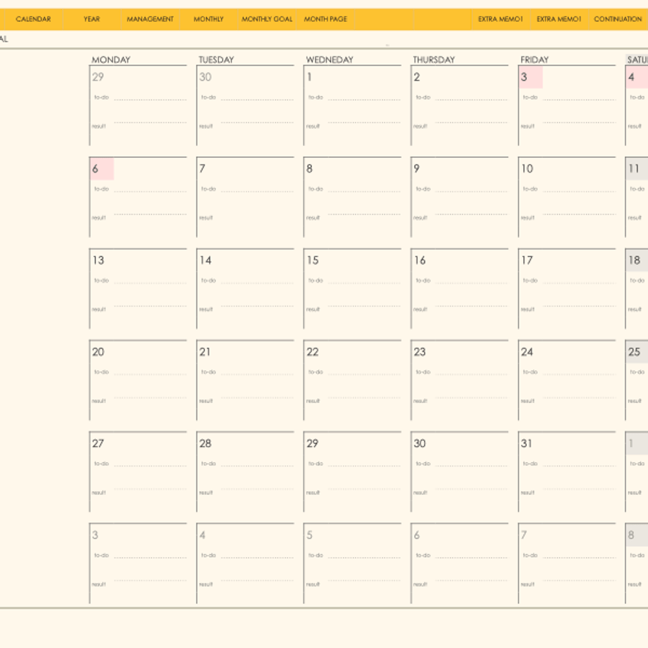Screen dimensions: 648x648
Task: Open the CONTINUATION tab
Action: tap(618, 19)
